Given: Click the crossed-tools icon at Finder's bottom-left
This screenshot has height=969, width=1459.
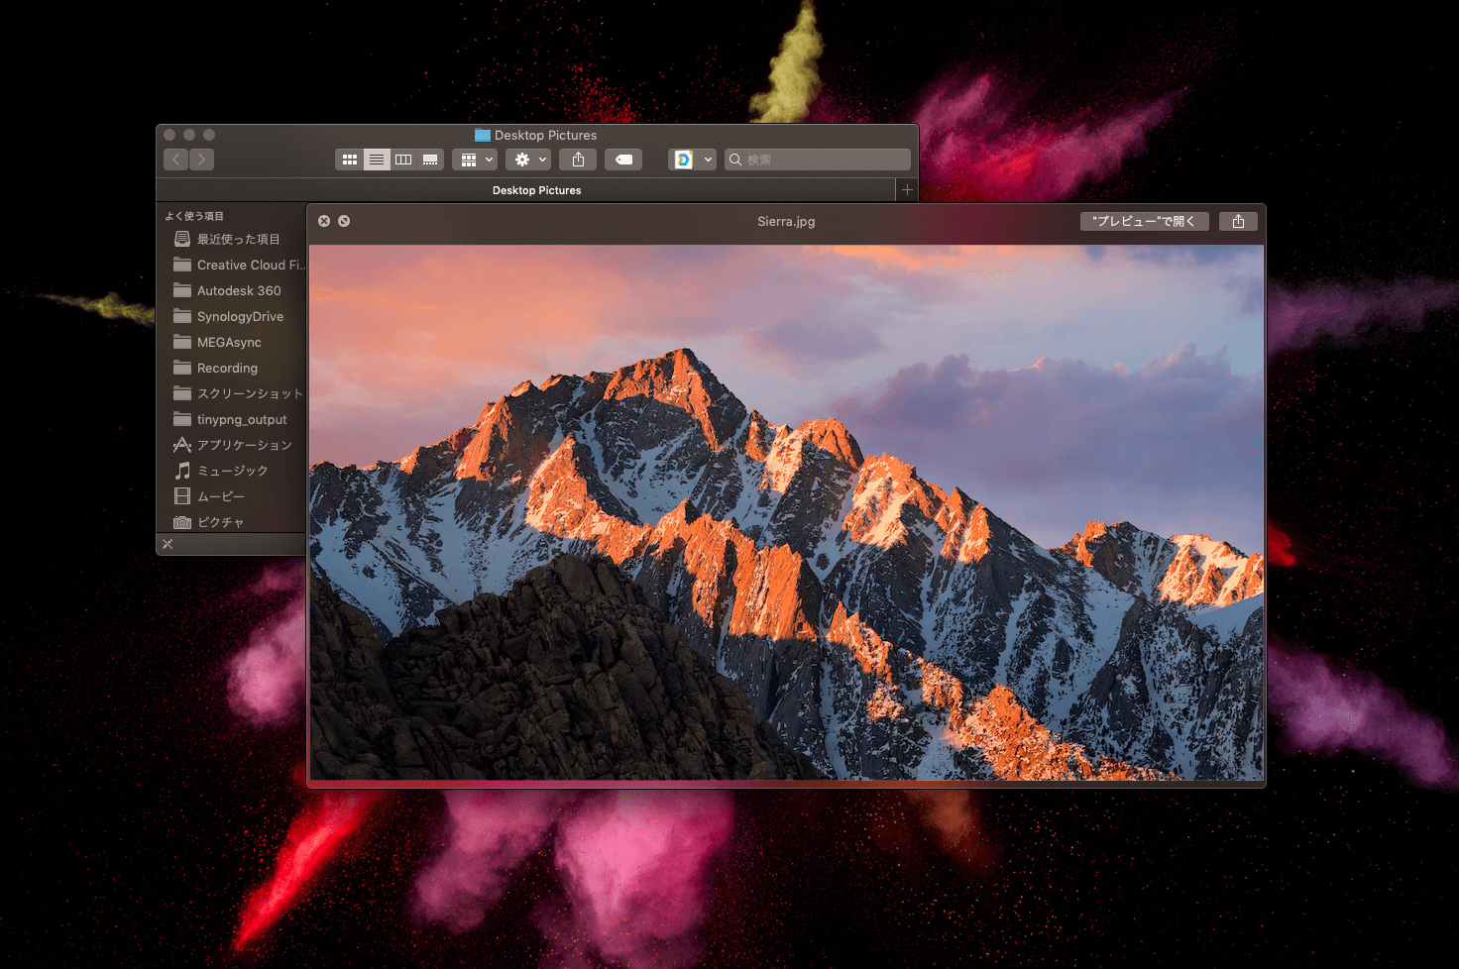Looking at the screenshot, I should pyautogui.click(x=168, y=544).
